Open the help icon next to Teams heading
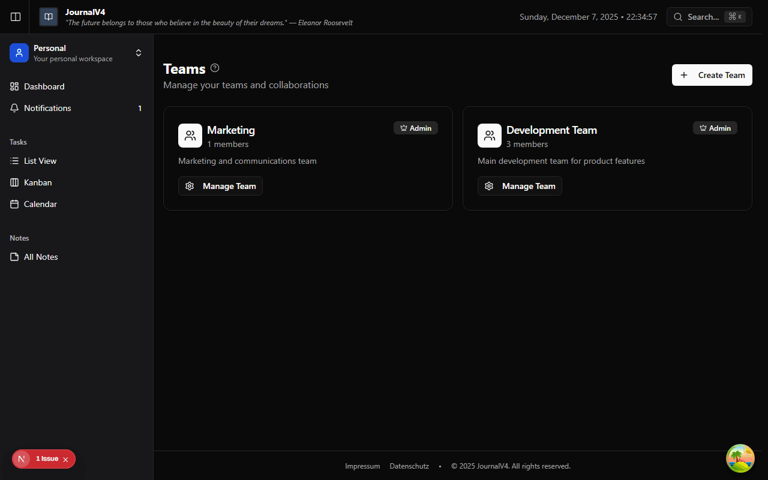This screenshot has width=768, height=480. click(215, 68)
